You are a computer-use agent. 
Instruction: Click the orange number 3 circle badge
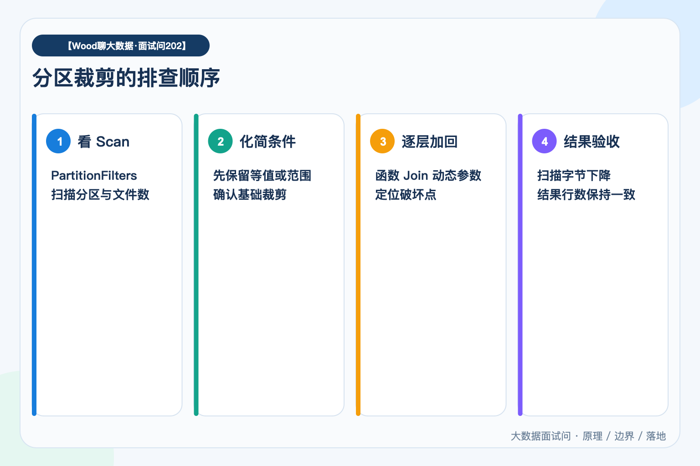tap(382, 141)
